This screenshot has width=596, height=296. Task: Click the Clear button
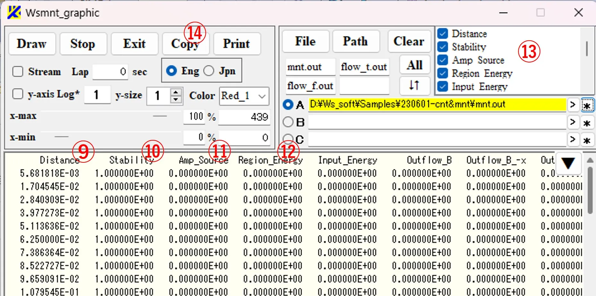coord(409,41)
